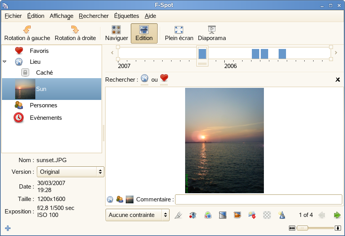Switch to Naviguer browse mode

point(116,33)
